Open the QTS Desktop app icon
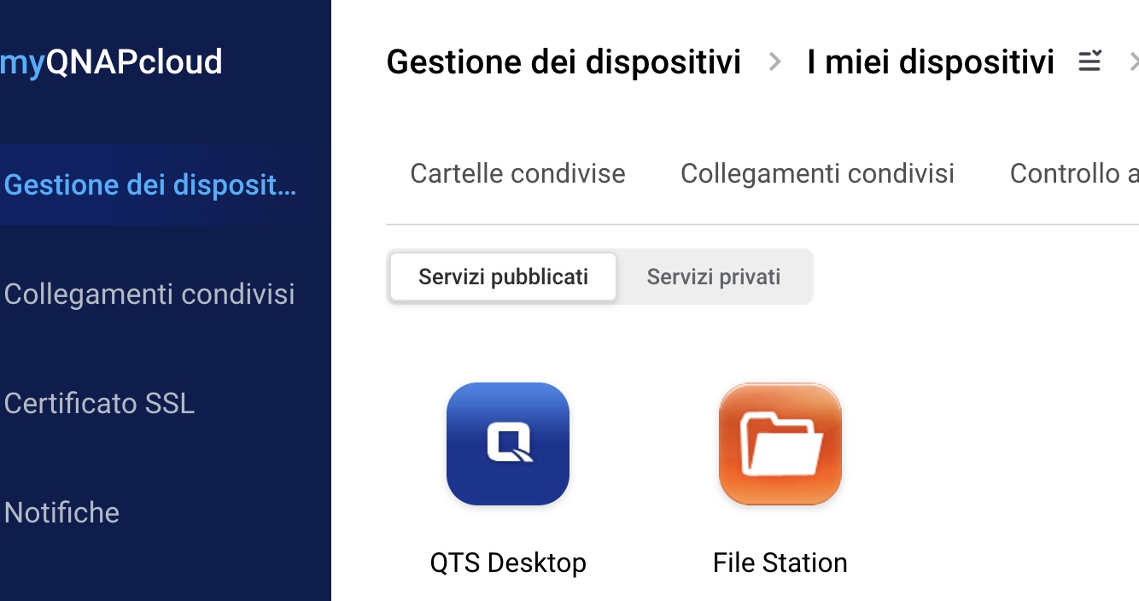This screenshot has width=1139, height=601. coord(507,443)
